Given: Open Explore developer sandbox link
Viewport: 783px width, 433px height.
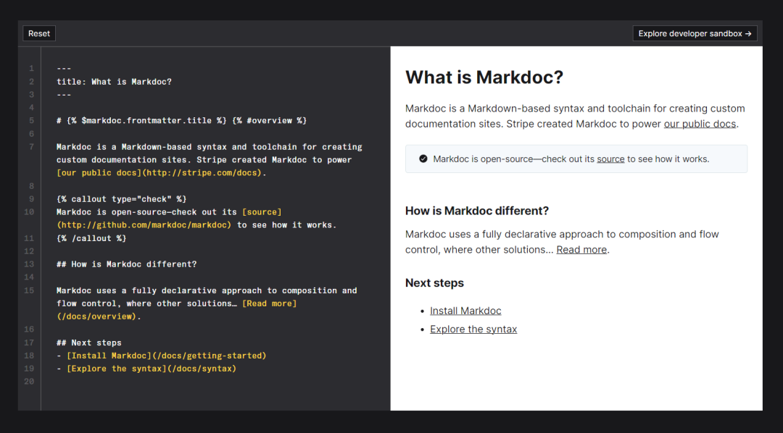Looking at the screenshot, I should click(695, 33).
